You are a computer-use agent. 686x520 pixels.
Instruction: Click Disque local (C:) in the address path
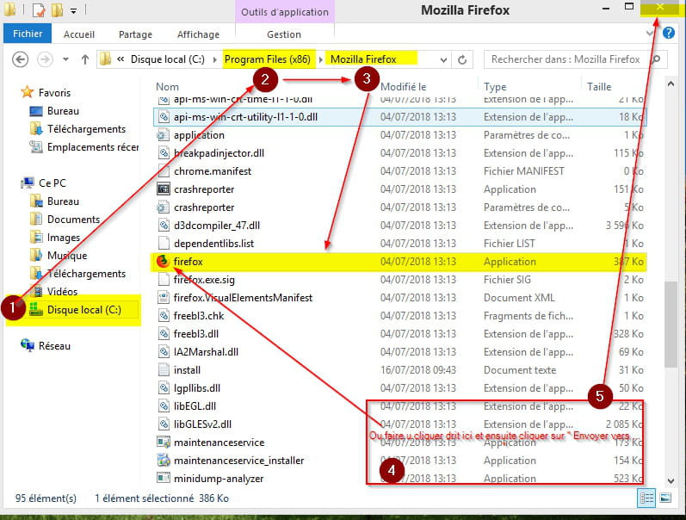click(168, 59)
